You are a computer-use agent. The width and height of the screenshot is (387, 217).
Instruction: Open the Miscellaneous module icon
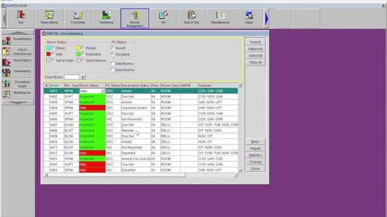click(220, 18)
